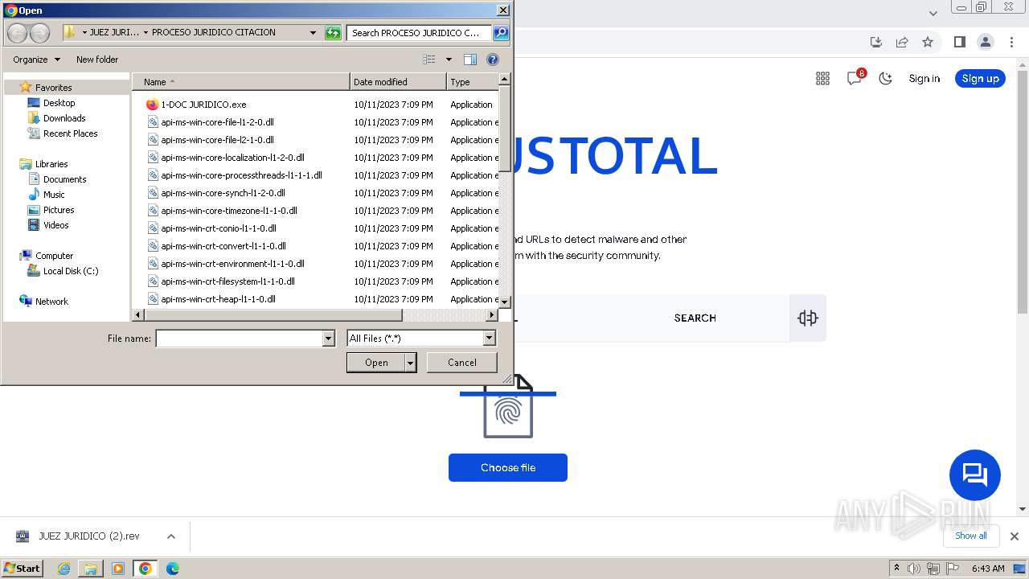The width and height of the screenshot is (1029, 579).
Task: Sort by Date modified column header
Action: coord(398,82)
